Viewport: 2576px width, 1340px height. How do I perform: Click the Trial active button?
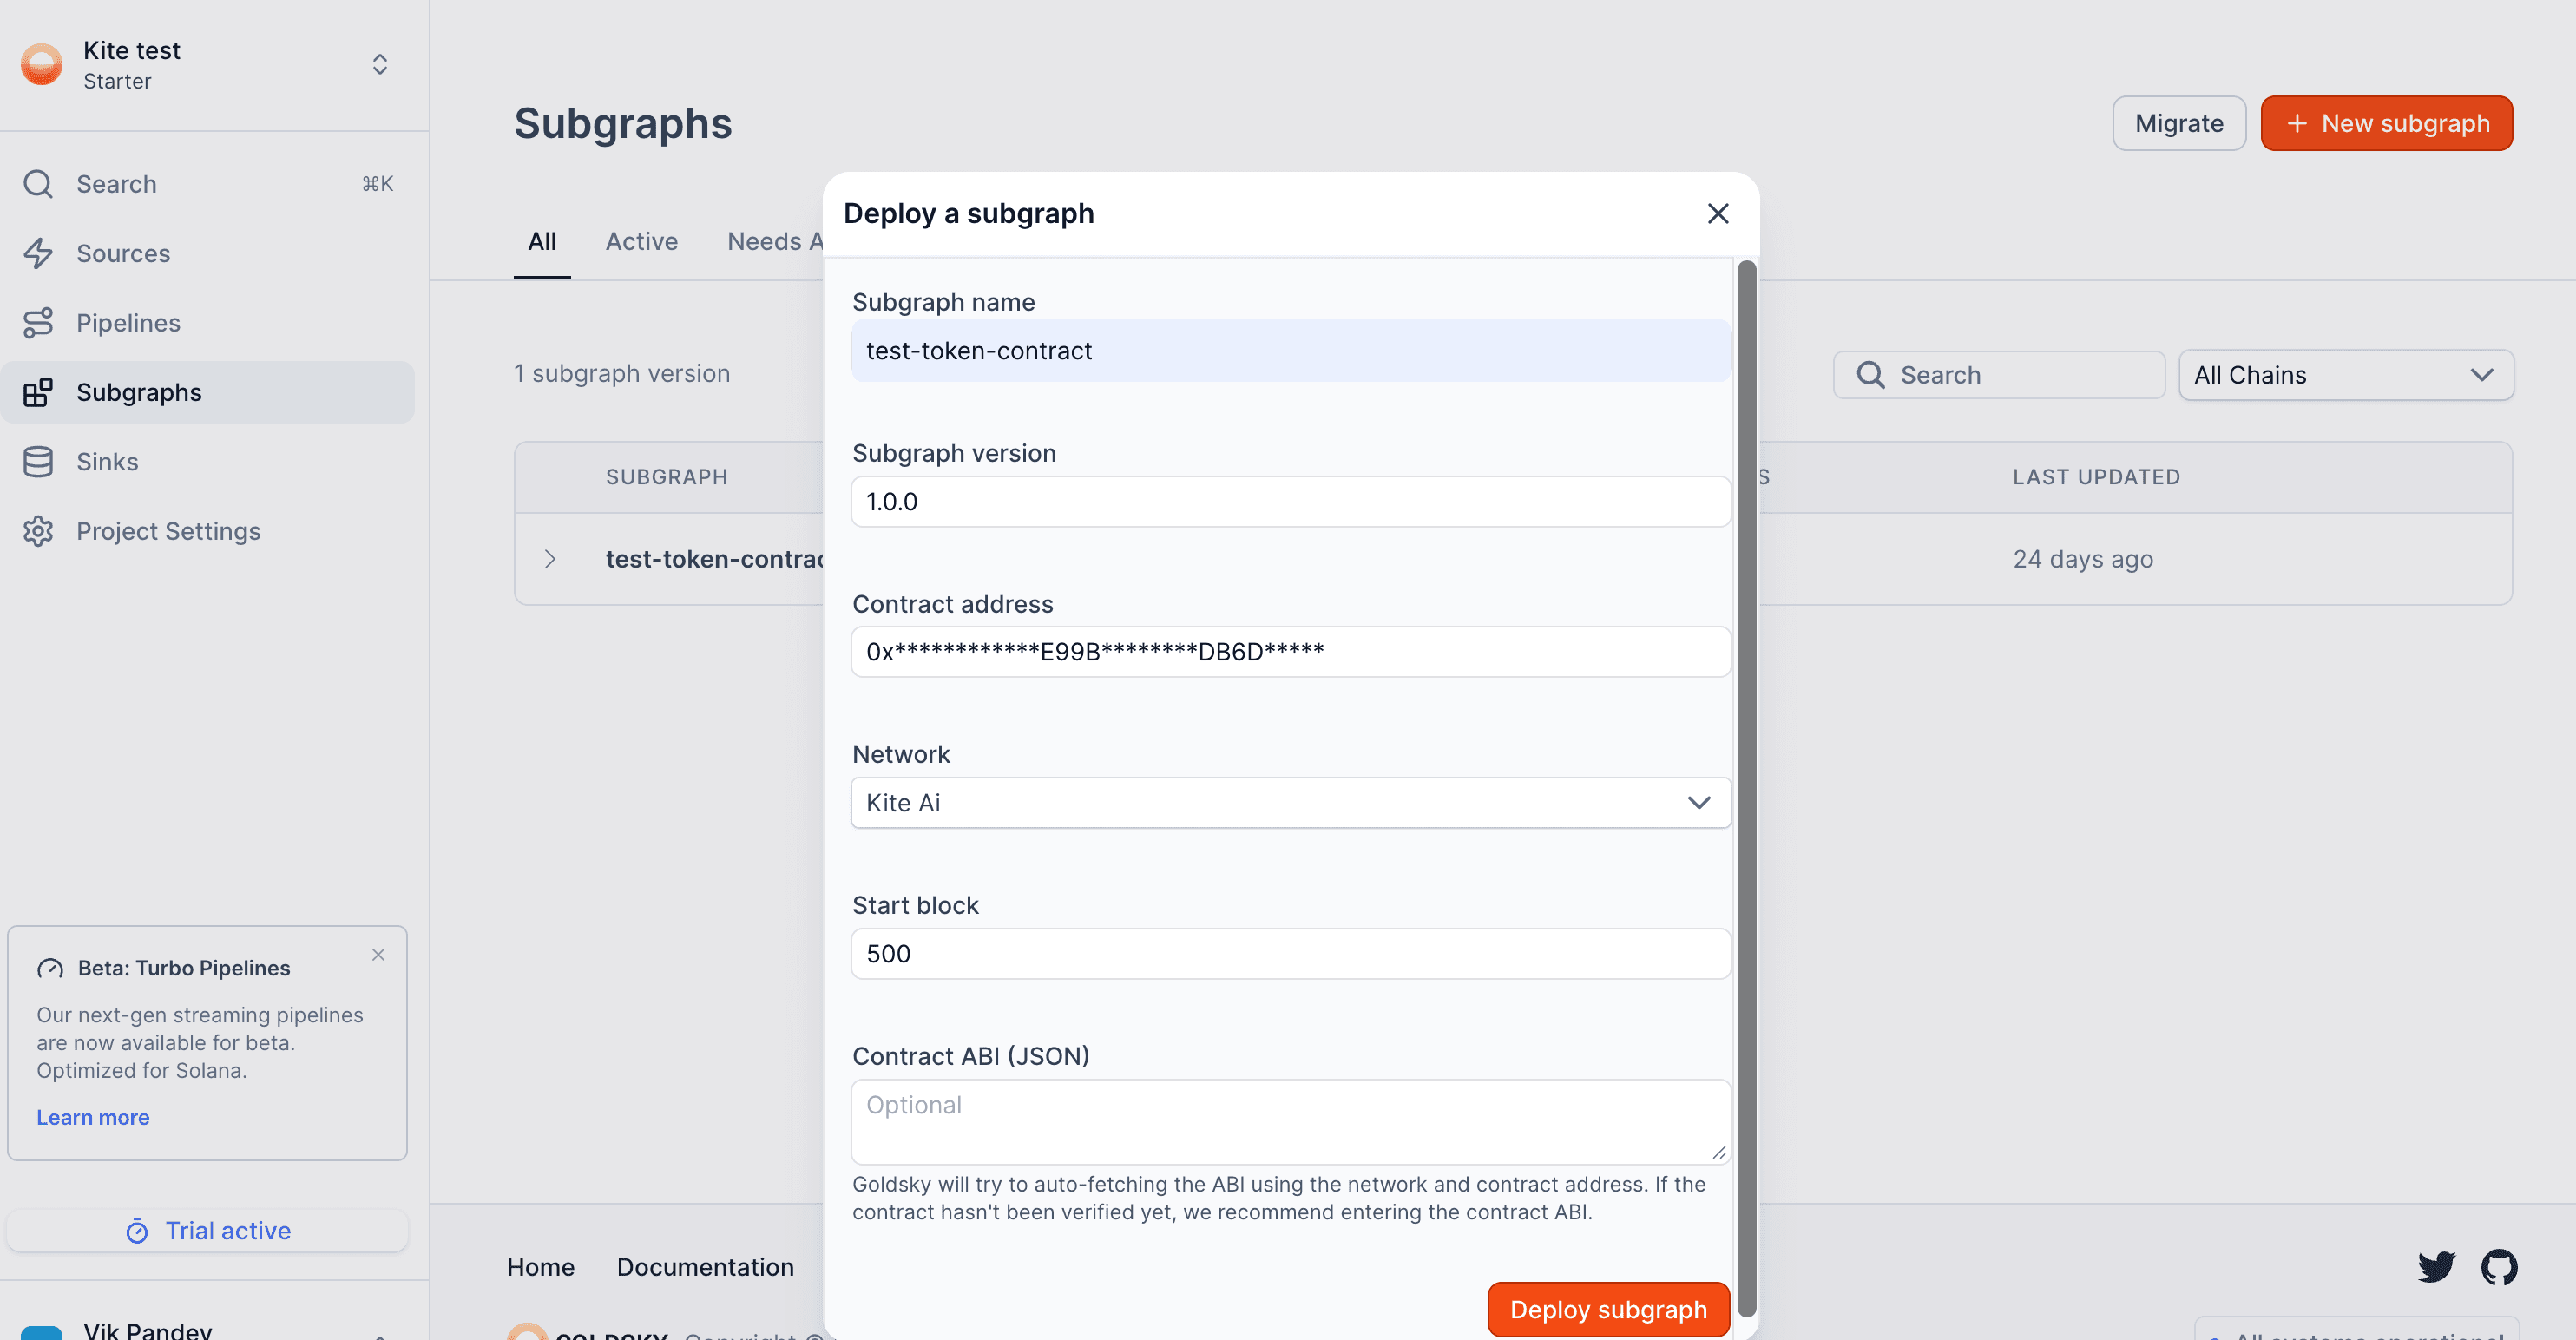(x=207, y=1231)
